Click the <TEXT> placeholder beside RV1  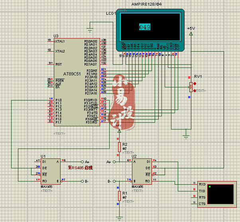[x=201, y=91]
